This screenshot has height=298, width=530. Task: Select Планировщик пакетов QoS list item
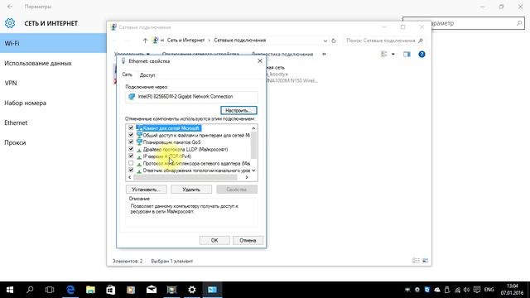pyautogui.click(x=171, y=142)
